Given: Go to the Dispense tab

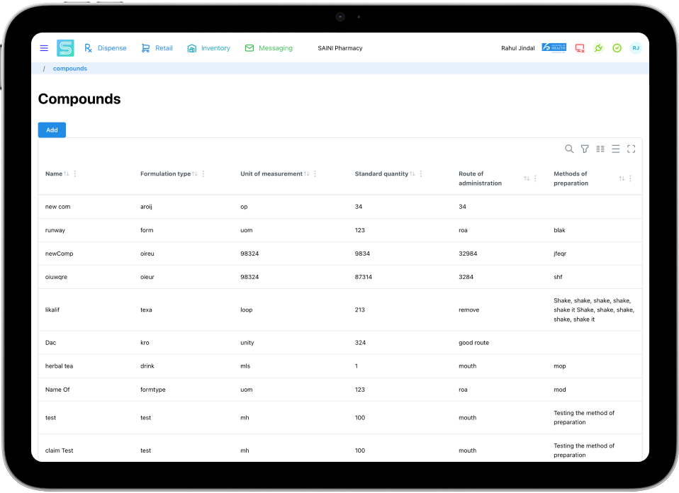Looking at the screenshot, I should pos(105,48).
